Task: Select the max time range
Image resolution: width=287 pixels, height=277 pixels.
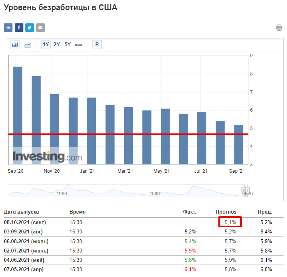Action: (x=78, y=45)
